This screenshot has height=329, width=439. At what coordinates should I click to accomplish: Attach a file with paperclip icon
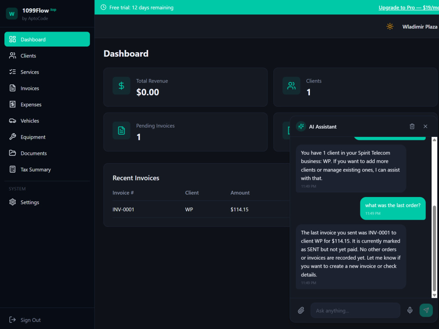tap(301, 310)
